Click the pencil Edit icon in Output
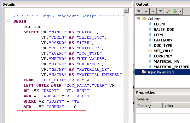The image size is (190, 123). pyautogui.click(x=168, y=11)
